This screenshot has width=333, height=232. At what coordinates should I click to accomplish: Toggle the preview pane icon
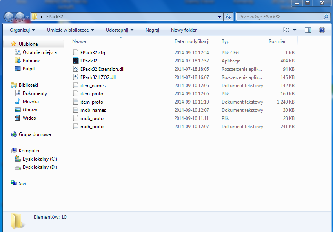coord(308,30)
